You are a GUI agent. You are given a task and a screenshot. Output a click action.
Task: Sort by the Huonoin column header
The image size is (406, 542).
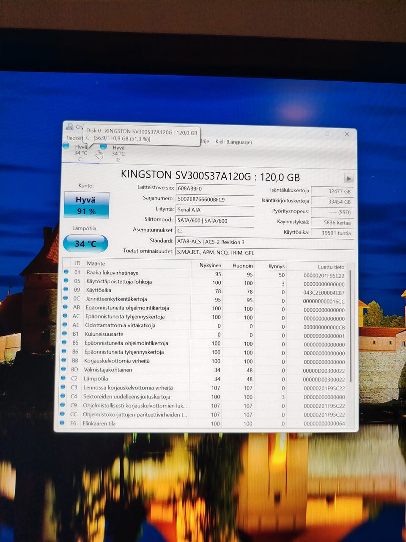(x=243, y=265)
